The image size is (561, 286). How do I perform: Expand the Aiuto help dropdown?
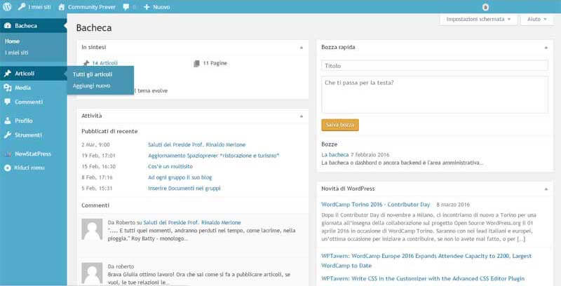(x=537, y=19)
